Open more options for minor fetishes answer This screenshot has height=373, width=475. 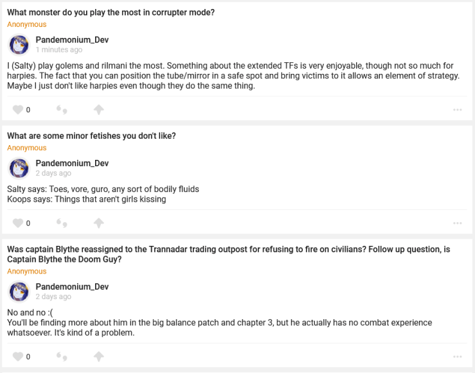pos(457,223)
